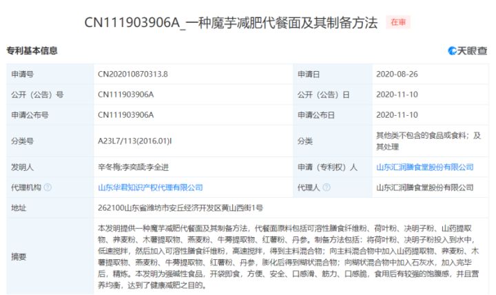
Task: Click the patent title CN111903906A heading
Action: [231, 23]
